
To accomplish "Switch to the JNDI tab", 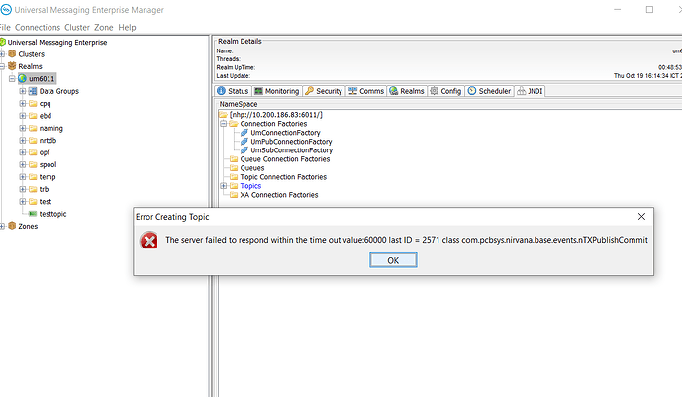I will [x=530, y=91].
